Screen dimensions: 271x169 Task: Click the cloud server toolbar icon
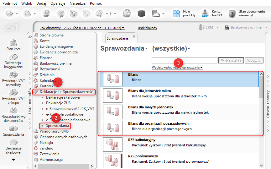[155, 14]
